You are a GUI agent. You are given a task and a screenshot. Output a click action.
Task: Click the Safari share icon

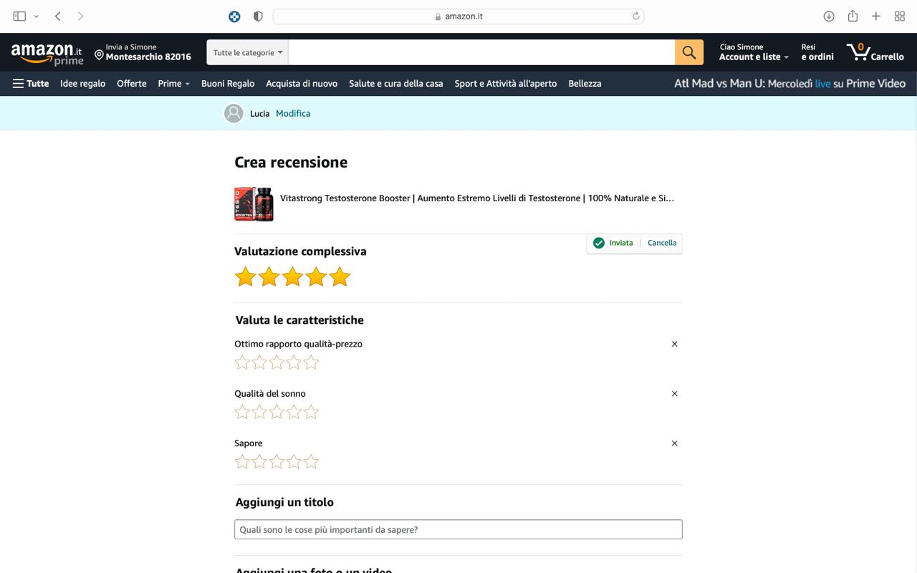(853, 16)
